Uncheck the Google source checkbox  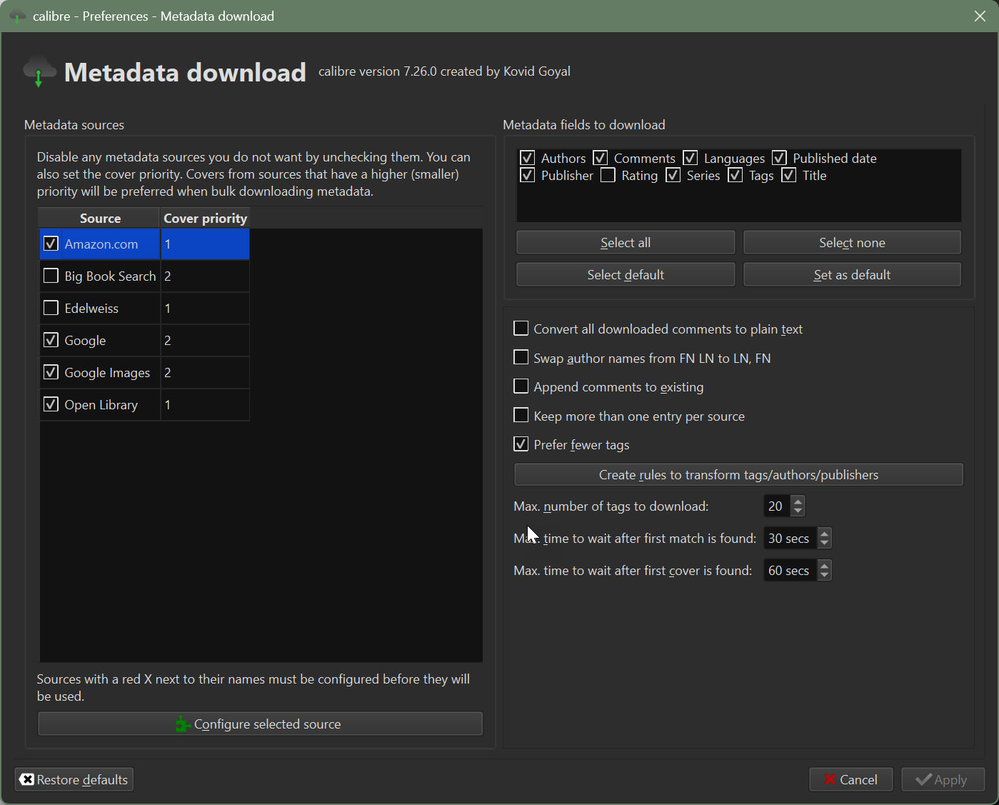pyautogui.click(x=51, y=340)
